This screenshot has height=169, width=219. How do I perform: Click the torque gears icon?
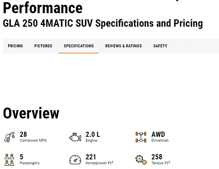tap(141, 159)
